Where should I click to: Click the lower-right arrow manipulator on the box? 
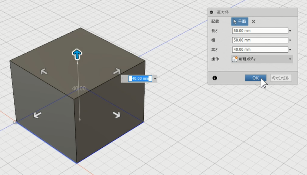click(117, 115)
